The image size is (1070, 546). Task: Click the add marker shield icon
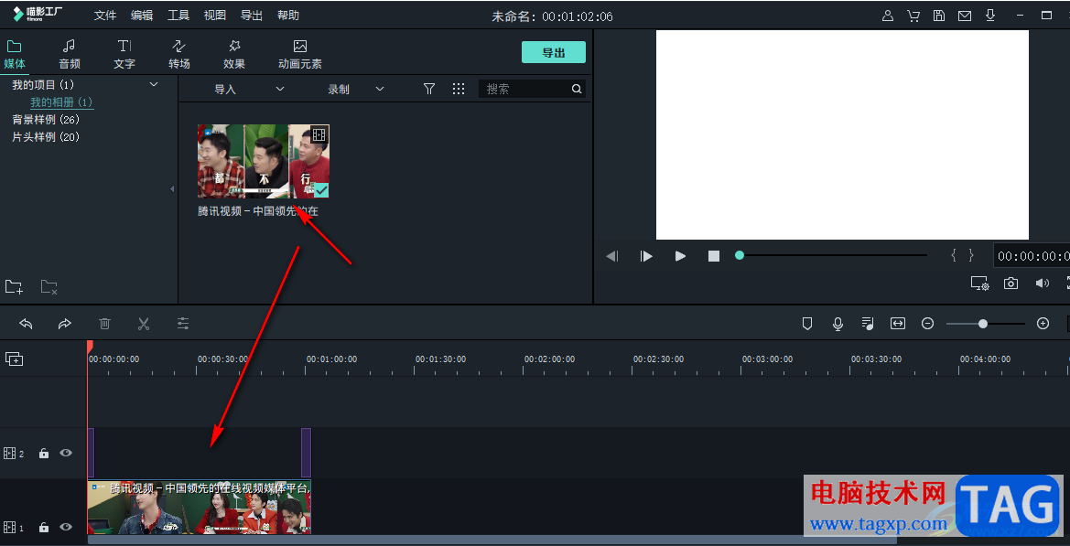(807, 324)
